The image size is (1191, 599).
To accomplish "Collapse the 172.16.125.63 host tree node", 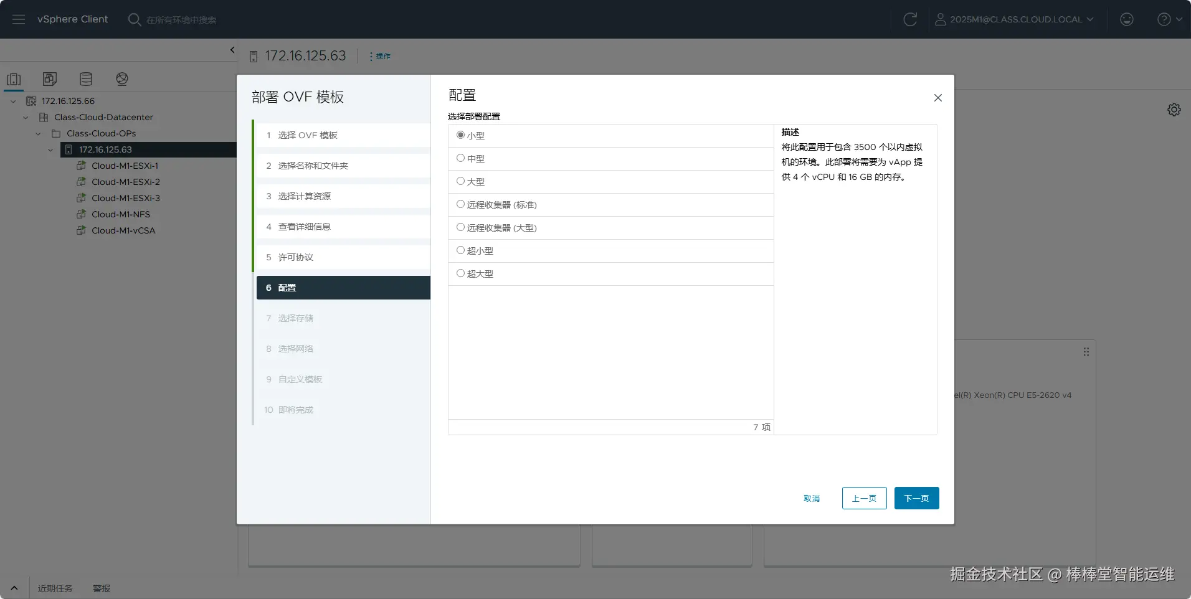I will coord(50,149).
